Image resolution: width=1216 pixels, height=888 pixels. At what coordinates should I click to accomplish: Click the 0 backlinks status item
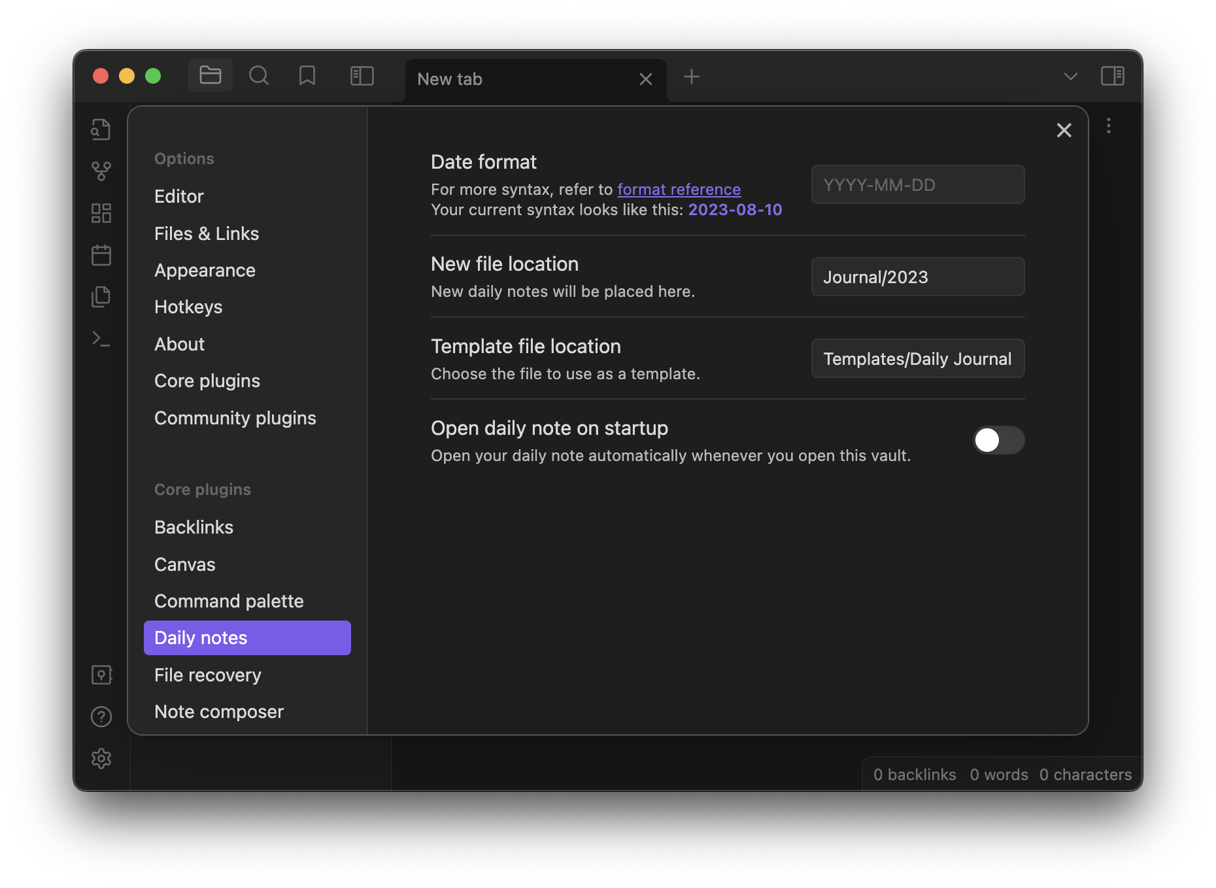pos(915,775)
